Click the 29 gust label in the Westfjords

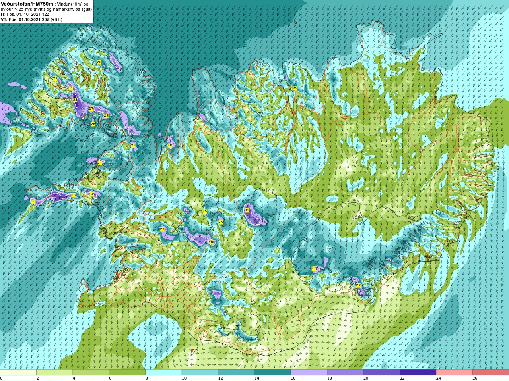click(106, 115)
